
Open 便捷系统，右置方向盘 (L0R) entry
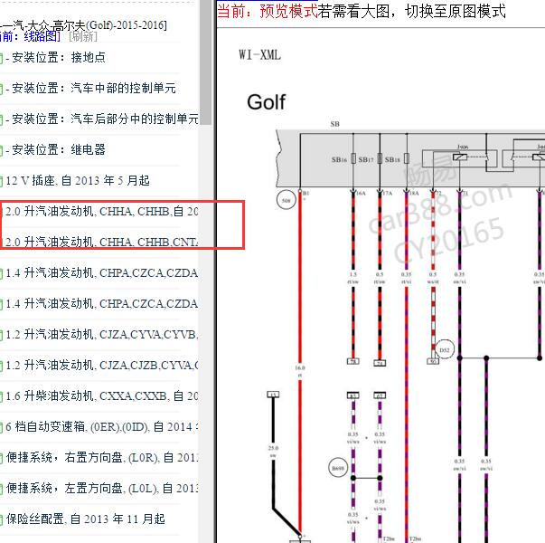tap(101, 457)
